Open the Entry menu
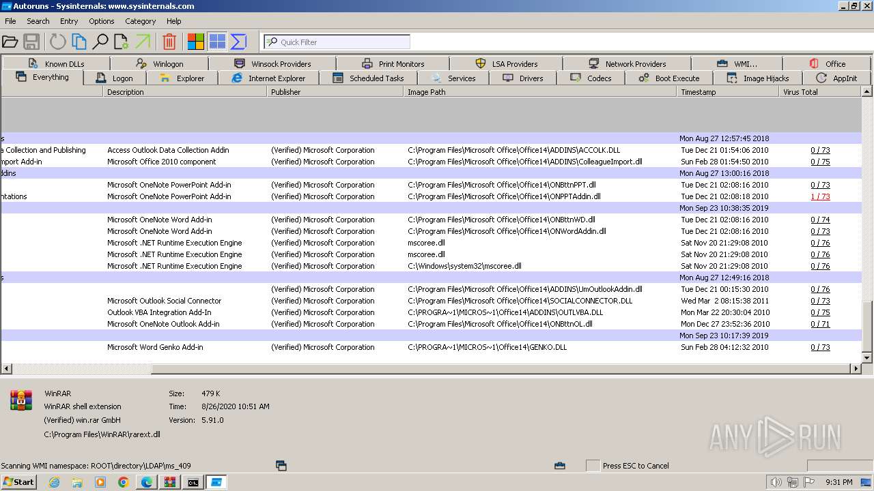The height and width of the screenshot is (491, 874). click(x=69, y=21)
